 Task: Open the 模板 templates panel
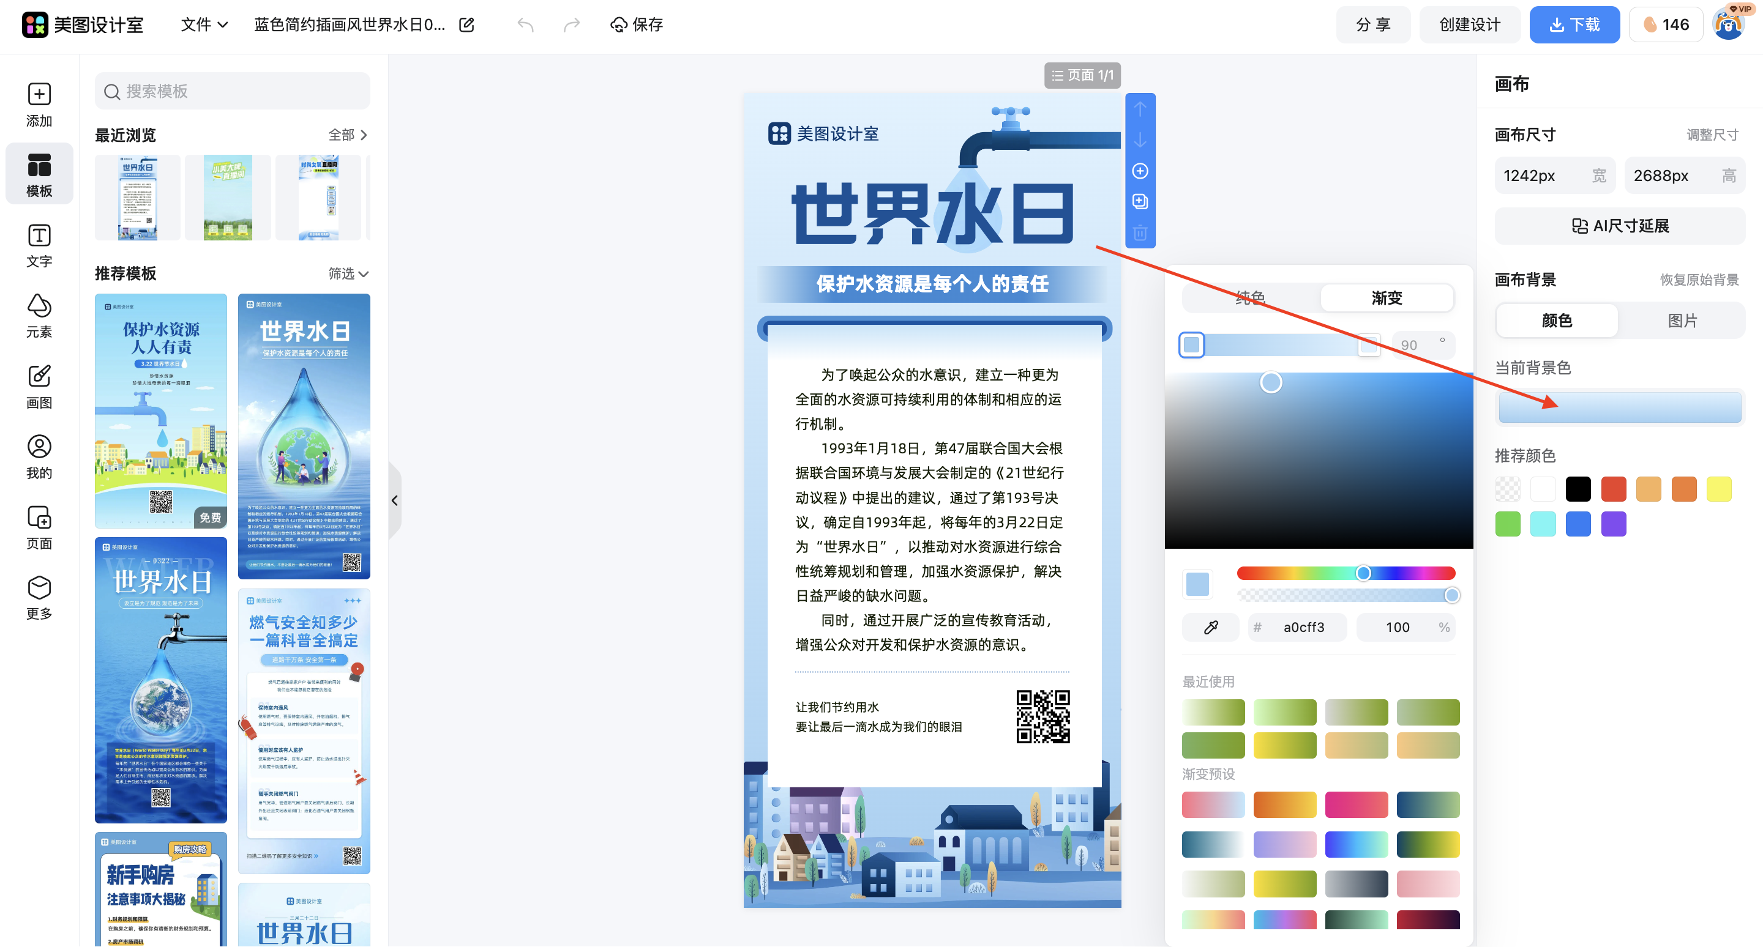click(x=39, y=174)
